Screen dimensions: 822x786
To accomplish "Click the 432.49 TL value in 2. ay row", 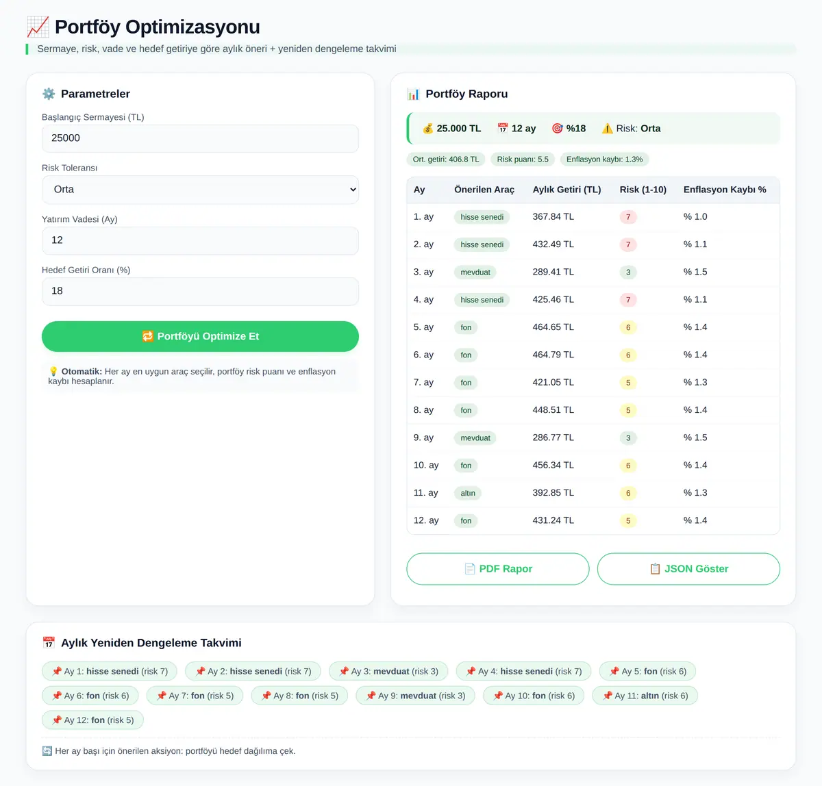I will tap(553, 244).
